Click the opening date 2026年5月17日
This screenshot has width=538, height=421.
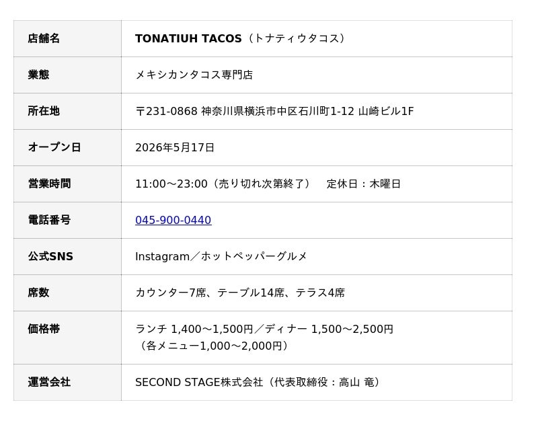coord(175,147)
